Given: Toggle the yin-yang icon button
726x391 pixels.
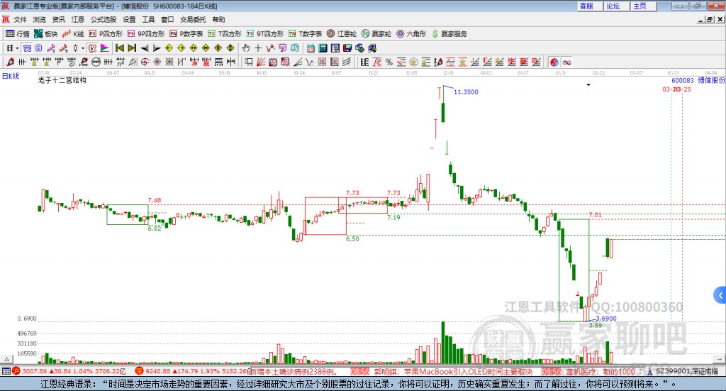Looking at the screenshot, I should (554, 62).
